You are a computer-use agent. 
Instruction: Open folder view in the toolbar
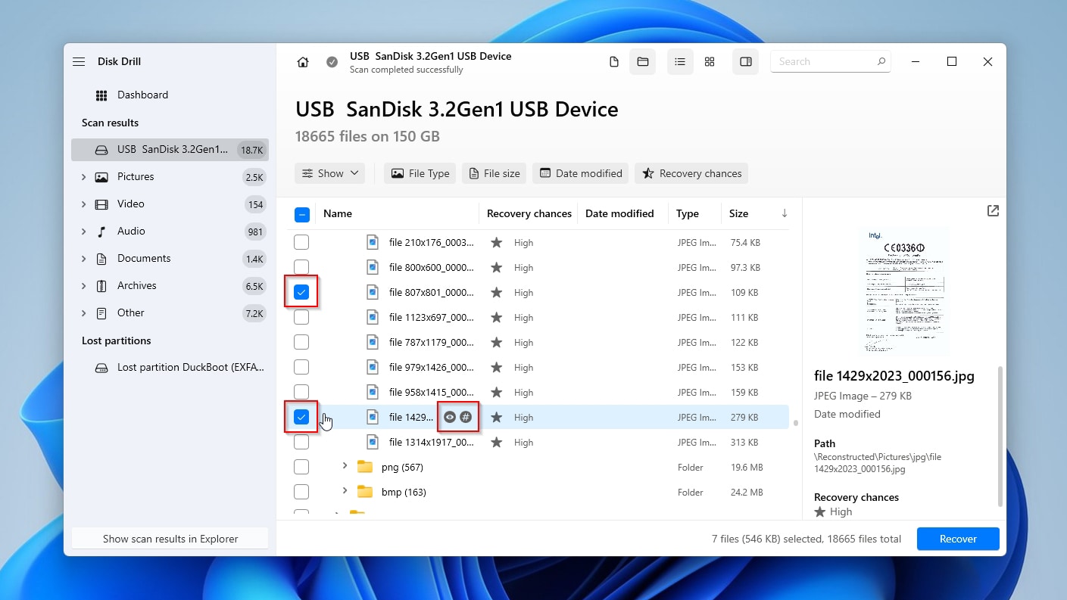[642, 61]
